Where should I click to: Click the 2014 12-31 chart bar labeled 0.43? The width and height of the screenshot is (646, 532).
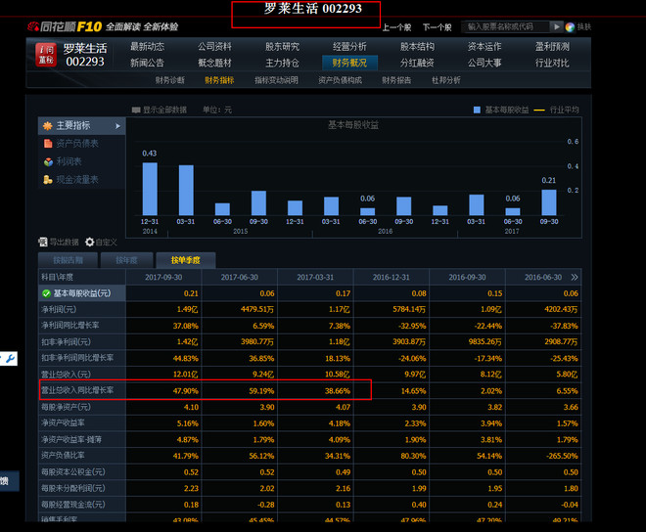pos(150,189)
